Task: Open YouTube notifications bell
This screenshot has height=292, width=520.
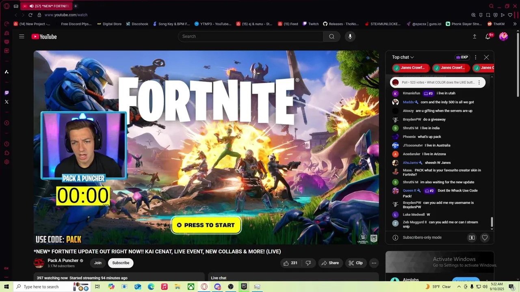Action: 488,36
